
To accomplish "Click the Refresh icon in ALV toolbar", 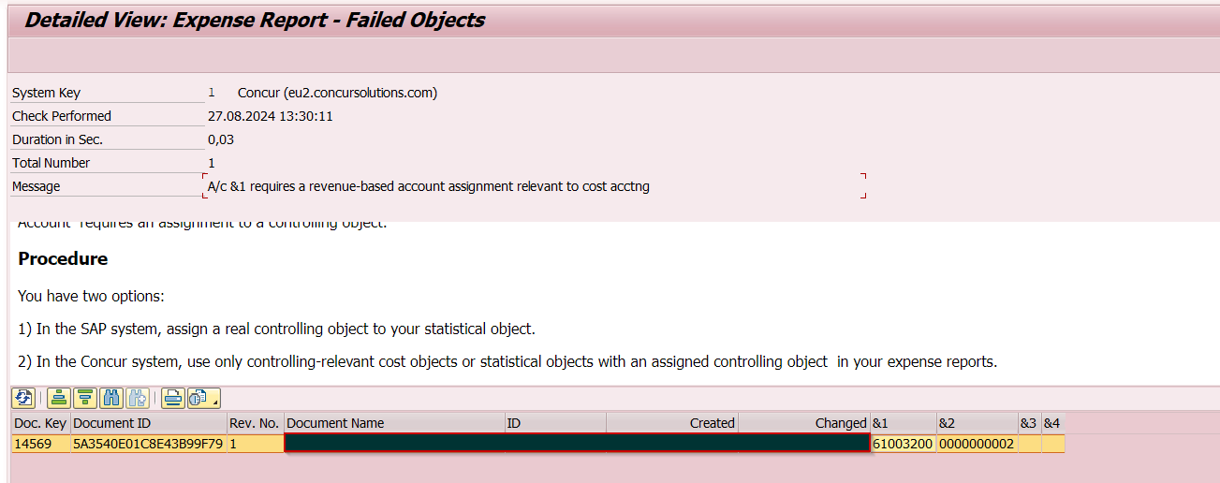I will [x=23, y=398].
